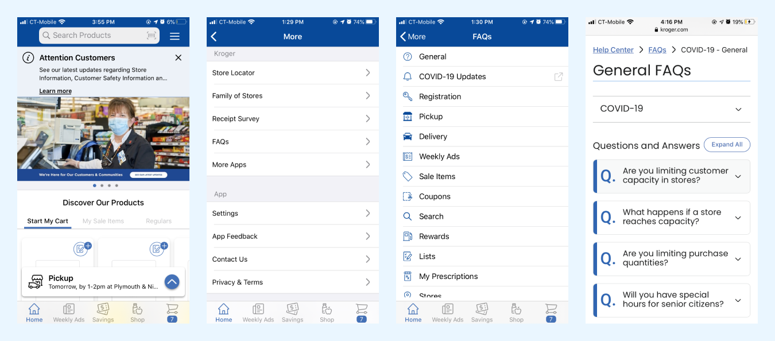Close the Attention Customers banner

tap(178, 57)
